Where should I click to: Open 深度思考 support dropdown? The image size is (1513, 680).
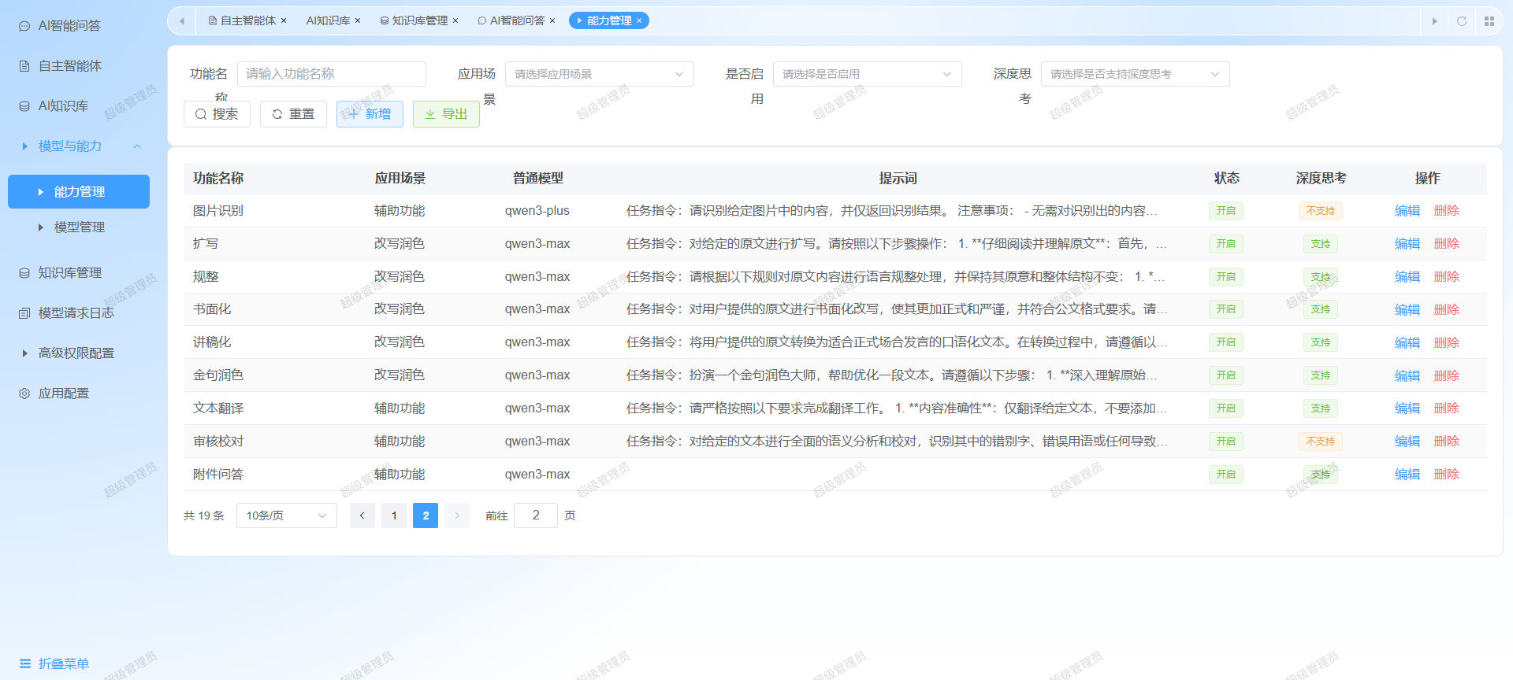[1136, 74]
